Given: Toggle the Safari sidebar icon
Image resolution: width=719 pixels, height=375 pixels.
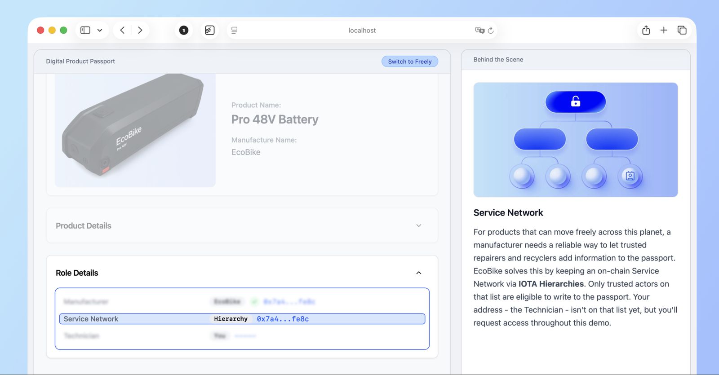Looking at the screenshot, I should click(85, 30).
